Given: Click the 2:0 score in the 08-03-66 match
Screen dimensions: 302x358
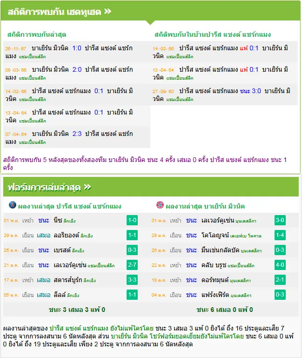Looking at the screenshot, I should tap(77, 70).
